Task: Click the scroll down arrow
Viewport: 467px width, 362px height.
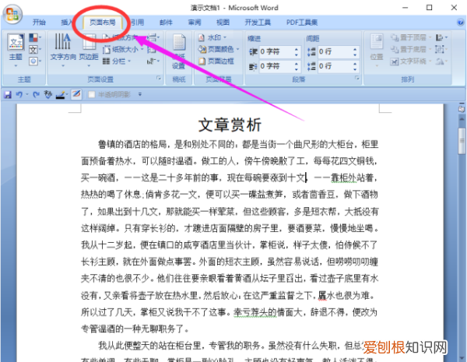Action: tap(462, 358)
